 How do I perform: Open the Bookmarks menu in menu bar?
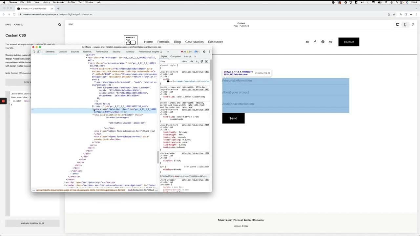(59, 2)
